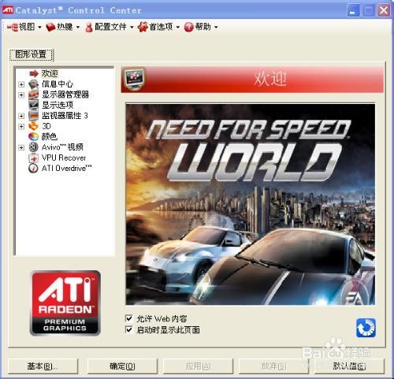394x379 pixels.
Task: Select 信息中心 tree label
Action: click(x=58, y=84)
